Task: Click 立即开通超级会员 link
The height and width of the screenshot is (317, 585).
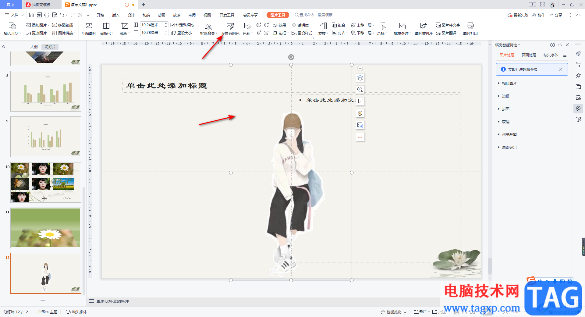Action: [523, 69]
